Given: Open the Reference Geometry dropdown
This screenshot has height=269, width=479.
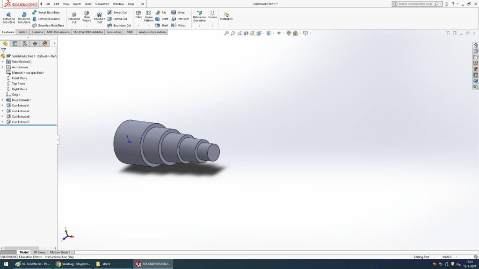Looking at the screenshot, I should coord(199,26).
